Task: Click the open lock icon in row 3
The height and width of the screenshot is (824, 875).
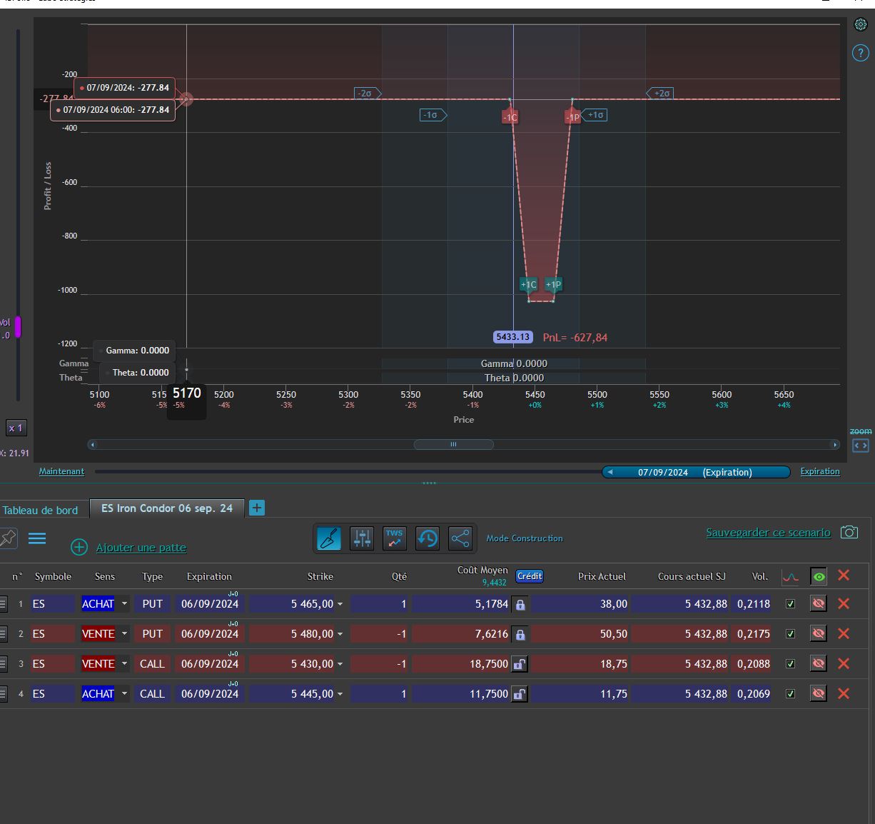Action: pyautogui.click(x=520, y=664)
